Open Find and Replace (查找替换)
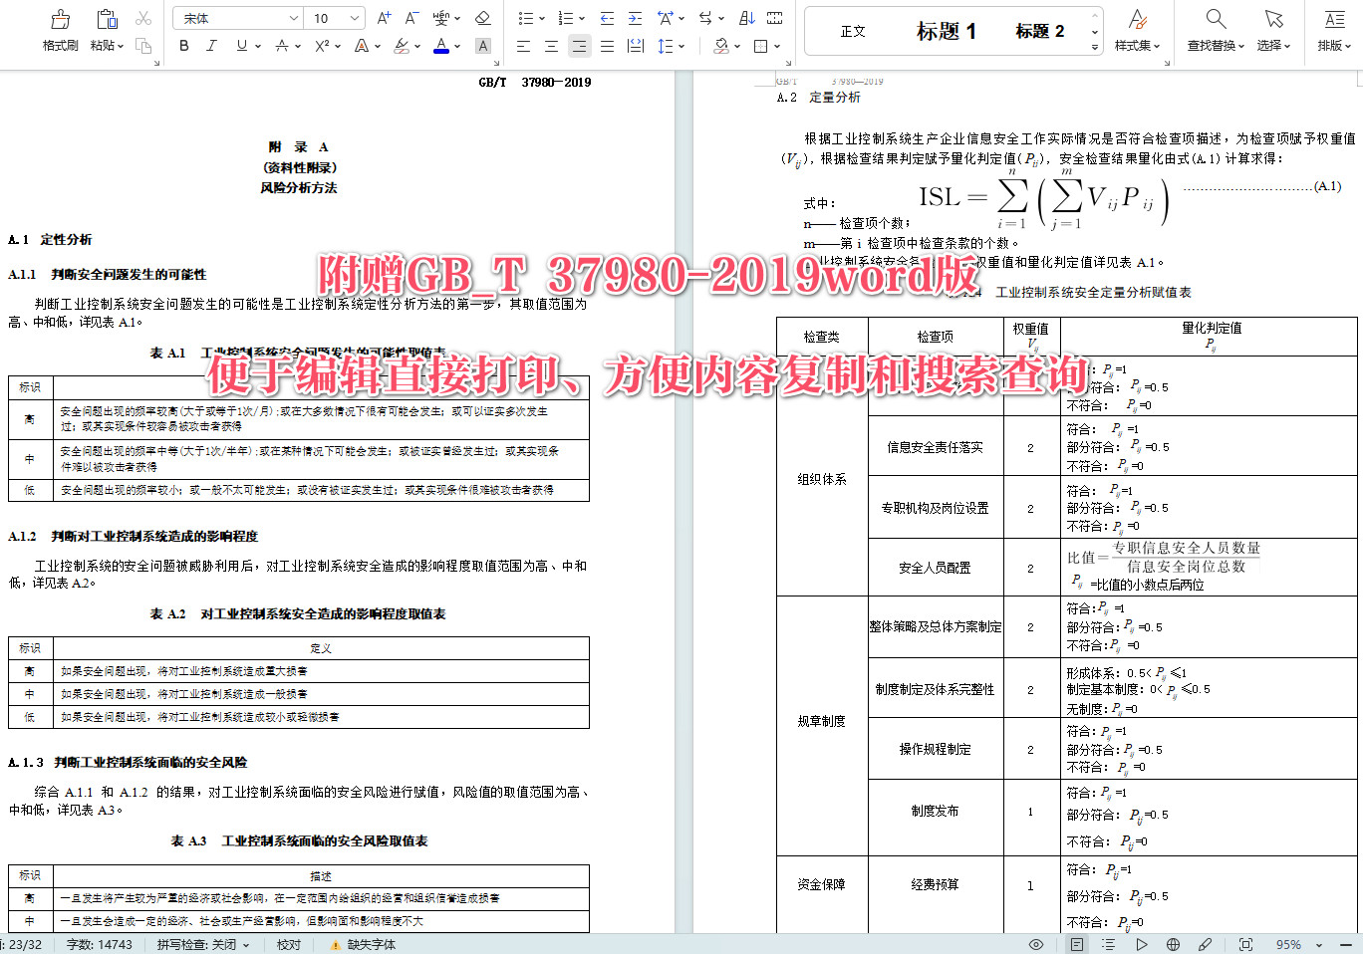The width and height of the screenshot is (1363, 954). click(x=1217, y=30)
